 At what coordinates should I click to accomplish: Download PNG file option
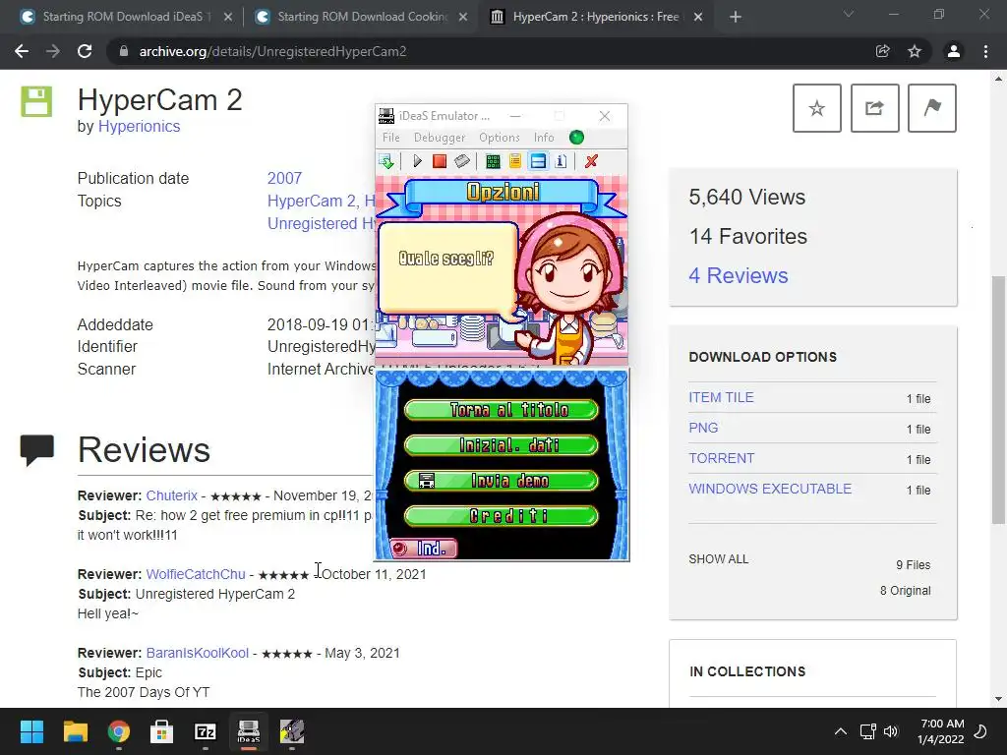click(x=703, y=428)
